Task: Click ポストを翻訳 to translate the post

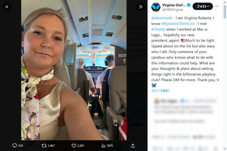Action: click(160, 91)
